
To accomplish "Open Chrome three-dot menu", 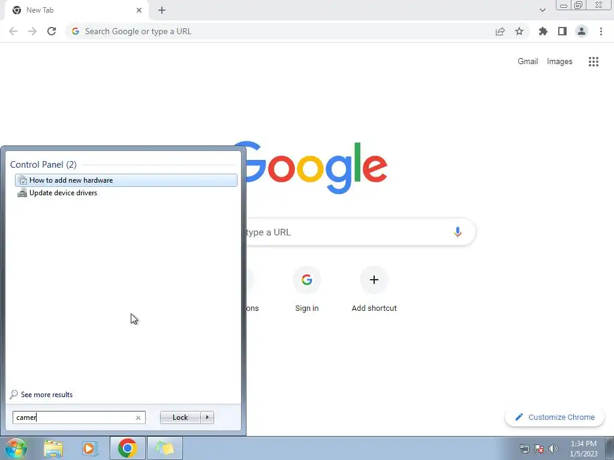I will (601, 31).
